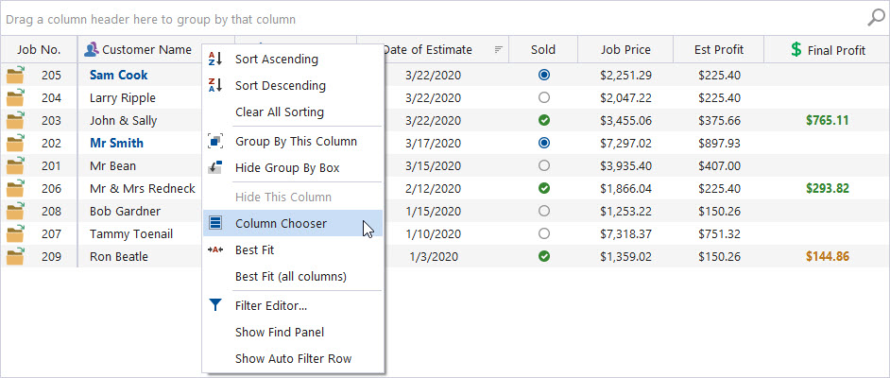Screen dimensions: 890x378
Task: Click the Sort Descending Z-A icon
Action: (215, 85)
